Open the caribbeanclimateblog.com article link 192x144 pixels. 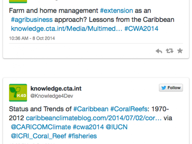pyautogui.click(x=94, y=118)
